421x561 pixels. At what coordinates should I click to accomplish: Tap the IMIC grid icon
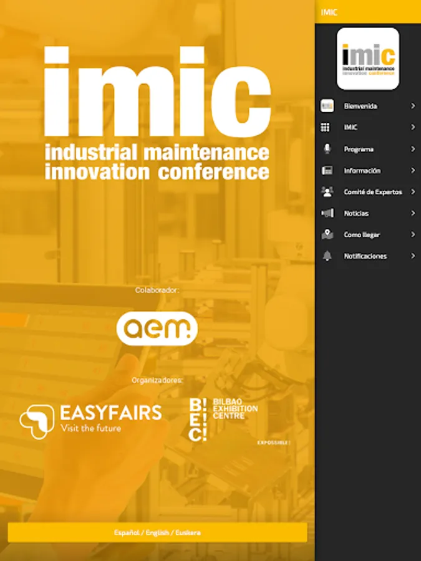coord(325,127)
